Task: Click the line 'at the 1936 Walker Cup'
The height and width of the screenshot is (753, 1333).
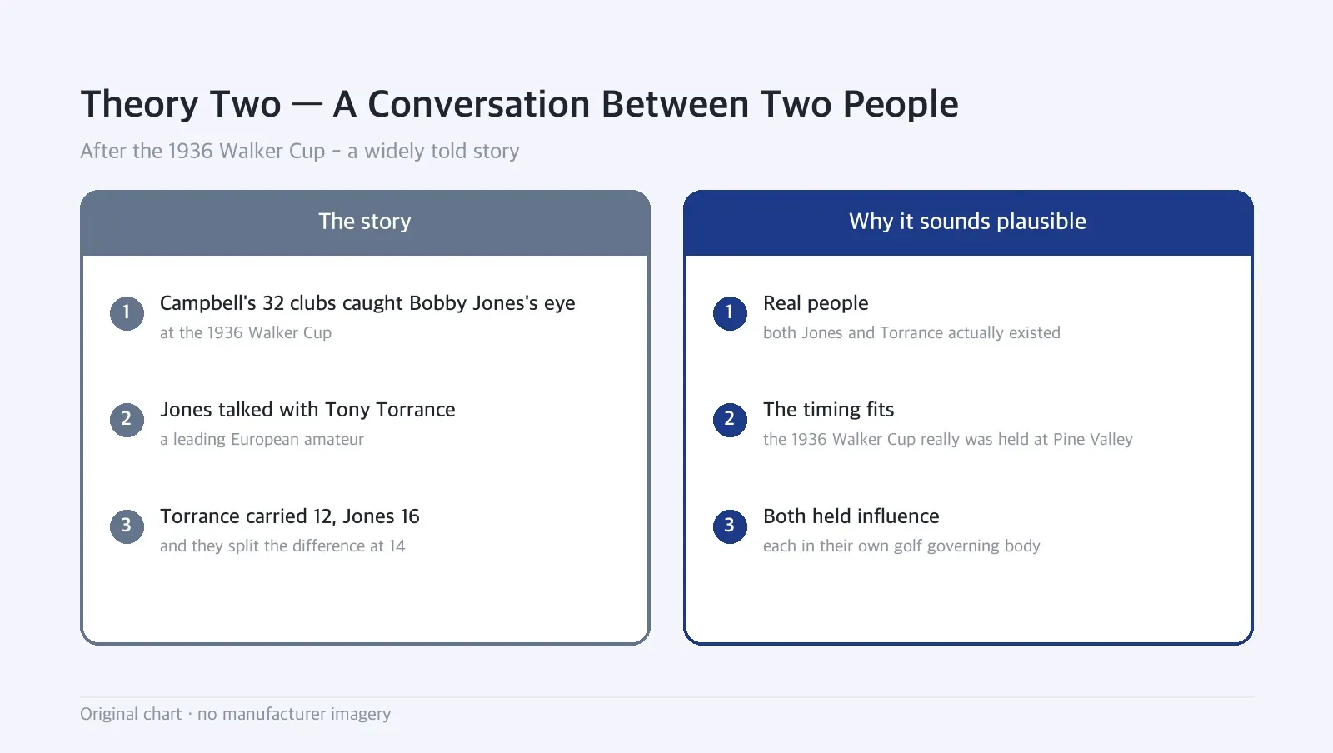Action: 246,332
